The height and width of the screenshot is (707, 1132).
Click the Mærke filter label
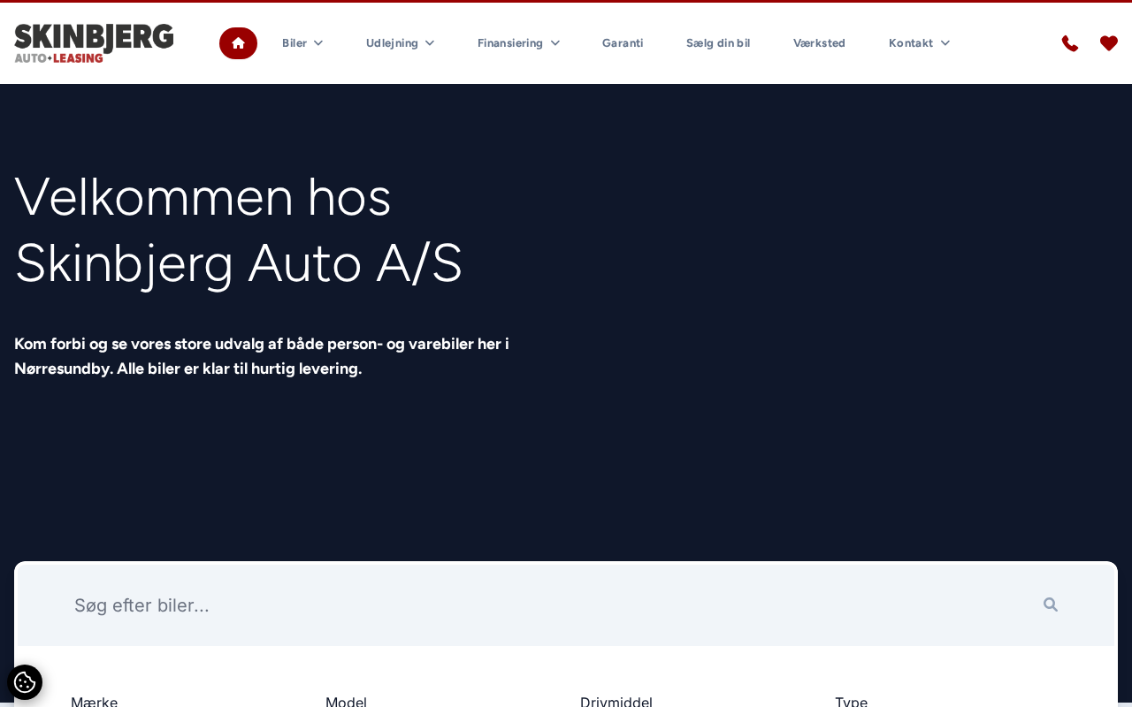click(x=94, y=702)
